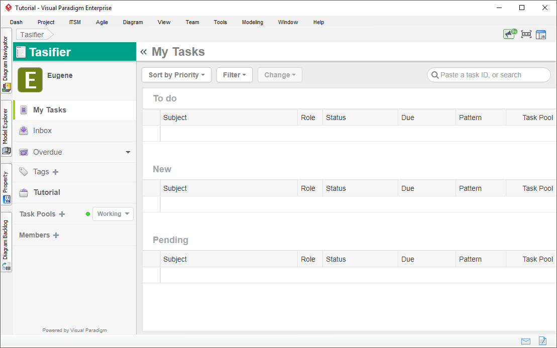Viewport: 557px width, 348px height.
Task: Open the Dash menu
Action: click(x=17, y=22)
